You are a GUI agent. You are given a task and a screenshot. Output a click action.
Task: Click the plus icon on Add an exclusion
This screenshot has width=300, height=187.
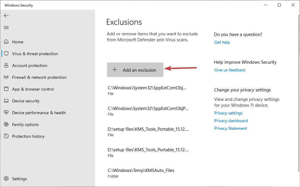pyautogui.click(x=115, y=70)
